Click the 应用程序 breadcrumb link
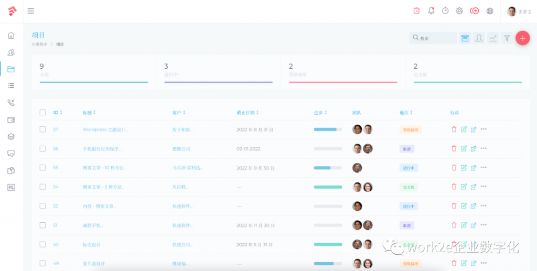The image size is (537, 271). pyautogui.click(x=39, y=45)
